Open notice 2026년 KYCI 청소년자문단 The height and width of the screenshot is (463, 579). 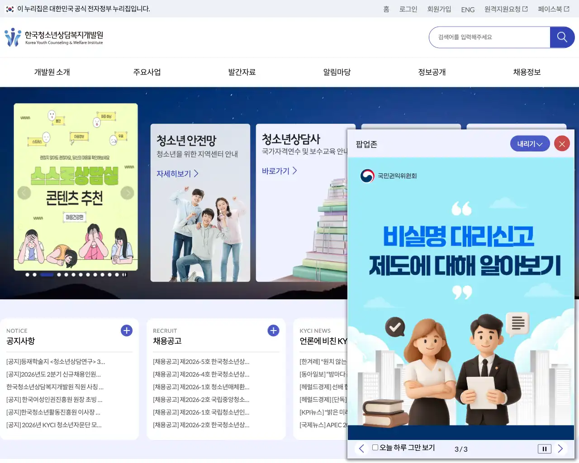coord(54,425)
